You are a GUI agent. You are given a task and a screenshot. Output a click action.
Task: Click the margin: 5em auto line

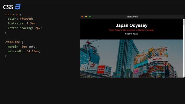(22, 47)
